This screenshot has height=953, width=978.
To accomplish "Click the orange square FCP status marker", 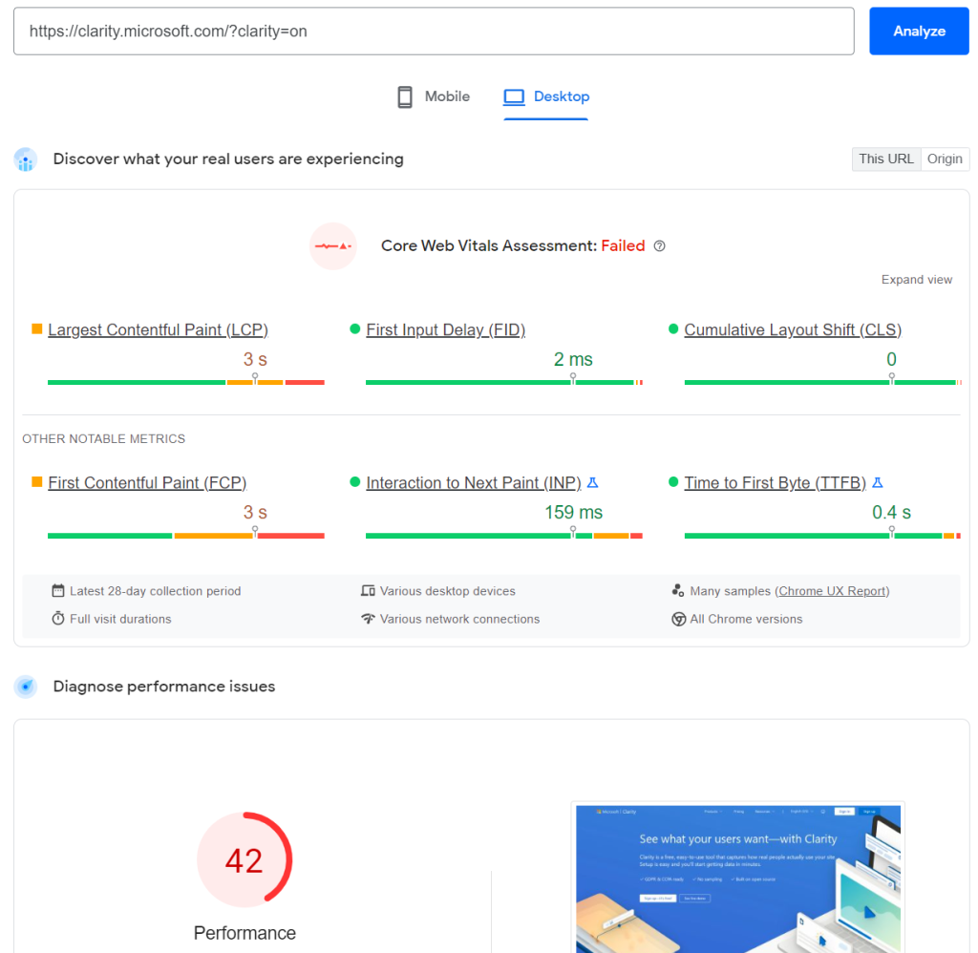I will tap(37, 481).
